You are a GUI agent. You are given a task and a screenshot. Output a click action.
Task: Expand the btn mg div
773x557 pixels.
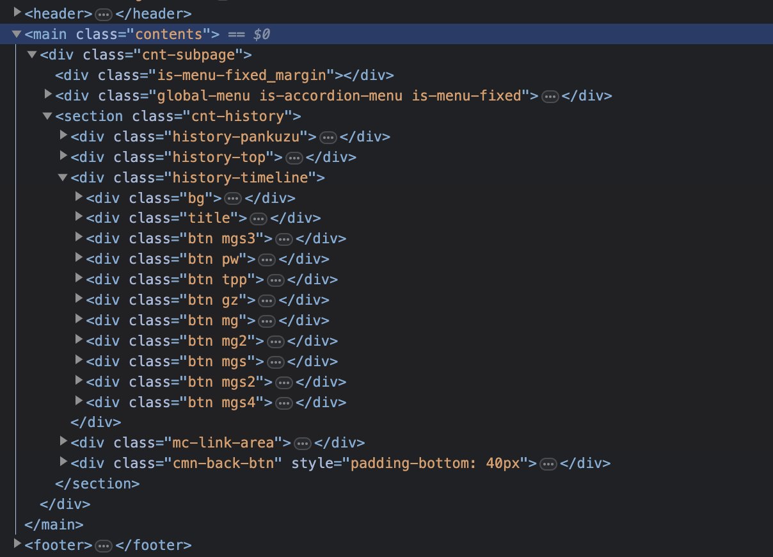point(79,320)
